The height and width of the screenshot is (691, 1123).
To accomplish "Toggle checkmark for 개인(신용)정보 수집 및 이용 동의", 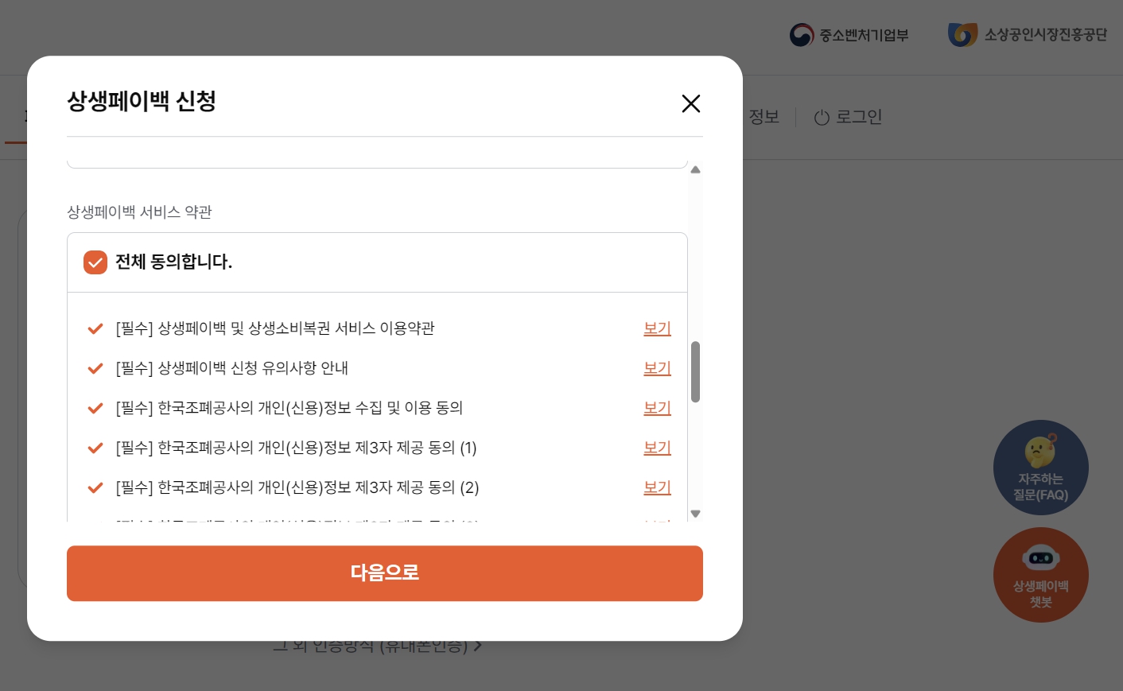I will [x=95, y=408].
